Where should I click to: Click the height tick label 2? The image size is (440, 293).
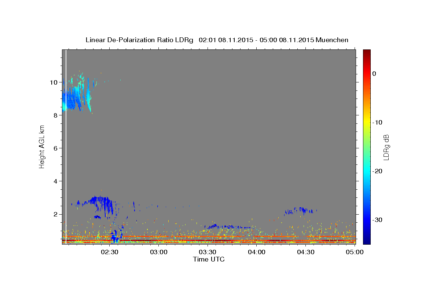tap(56, 214)
